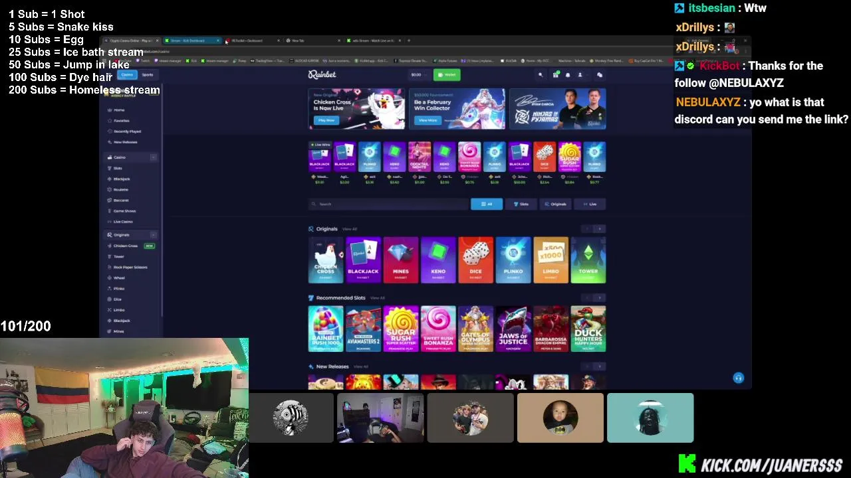Open Keno original game tile
Viewport: 851px width, 478px height.
coord(438,260)
